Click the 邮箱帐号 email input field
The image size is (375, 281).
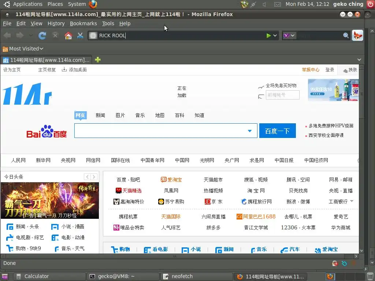[x=282, y=95]
